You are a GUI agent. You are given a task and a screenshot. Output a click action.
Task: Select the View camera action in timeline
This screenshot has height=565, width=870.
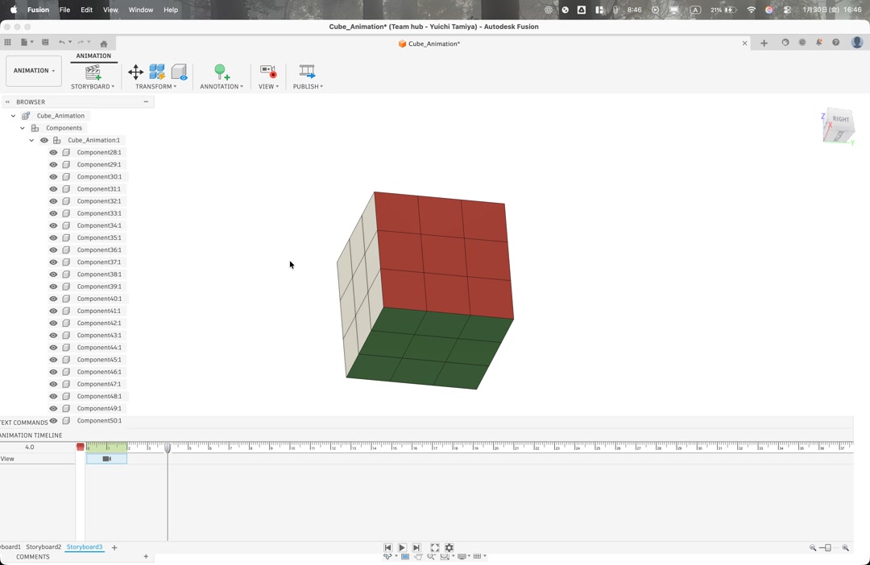coord(106,459)
